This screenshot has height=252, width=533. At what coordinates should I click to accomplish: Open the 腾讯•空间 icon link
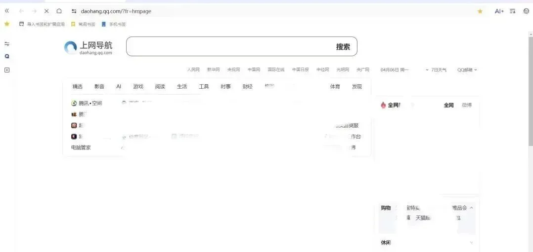coord(87,103)
